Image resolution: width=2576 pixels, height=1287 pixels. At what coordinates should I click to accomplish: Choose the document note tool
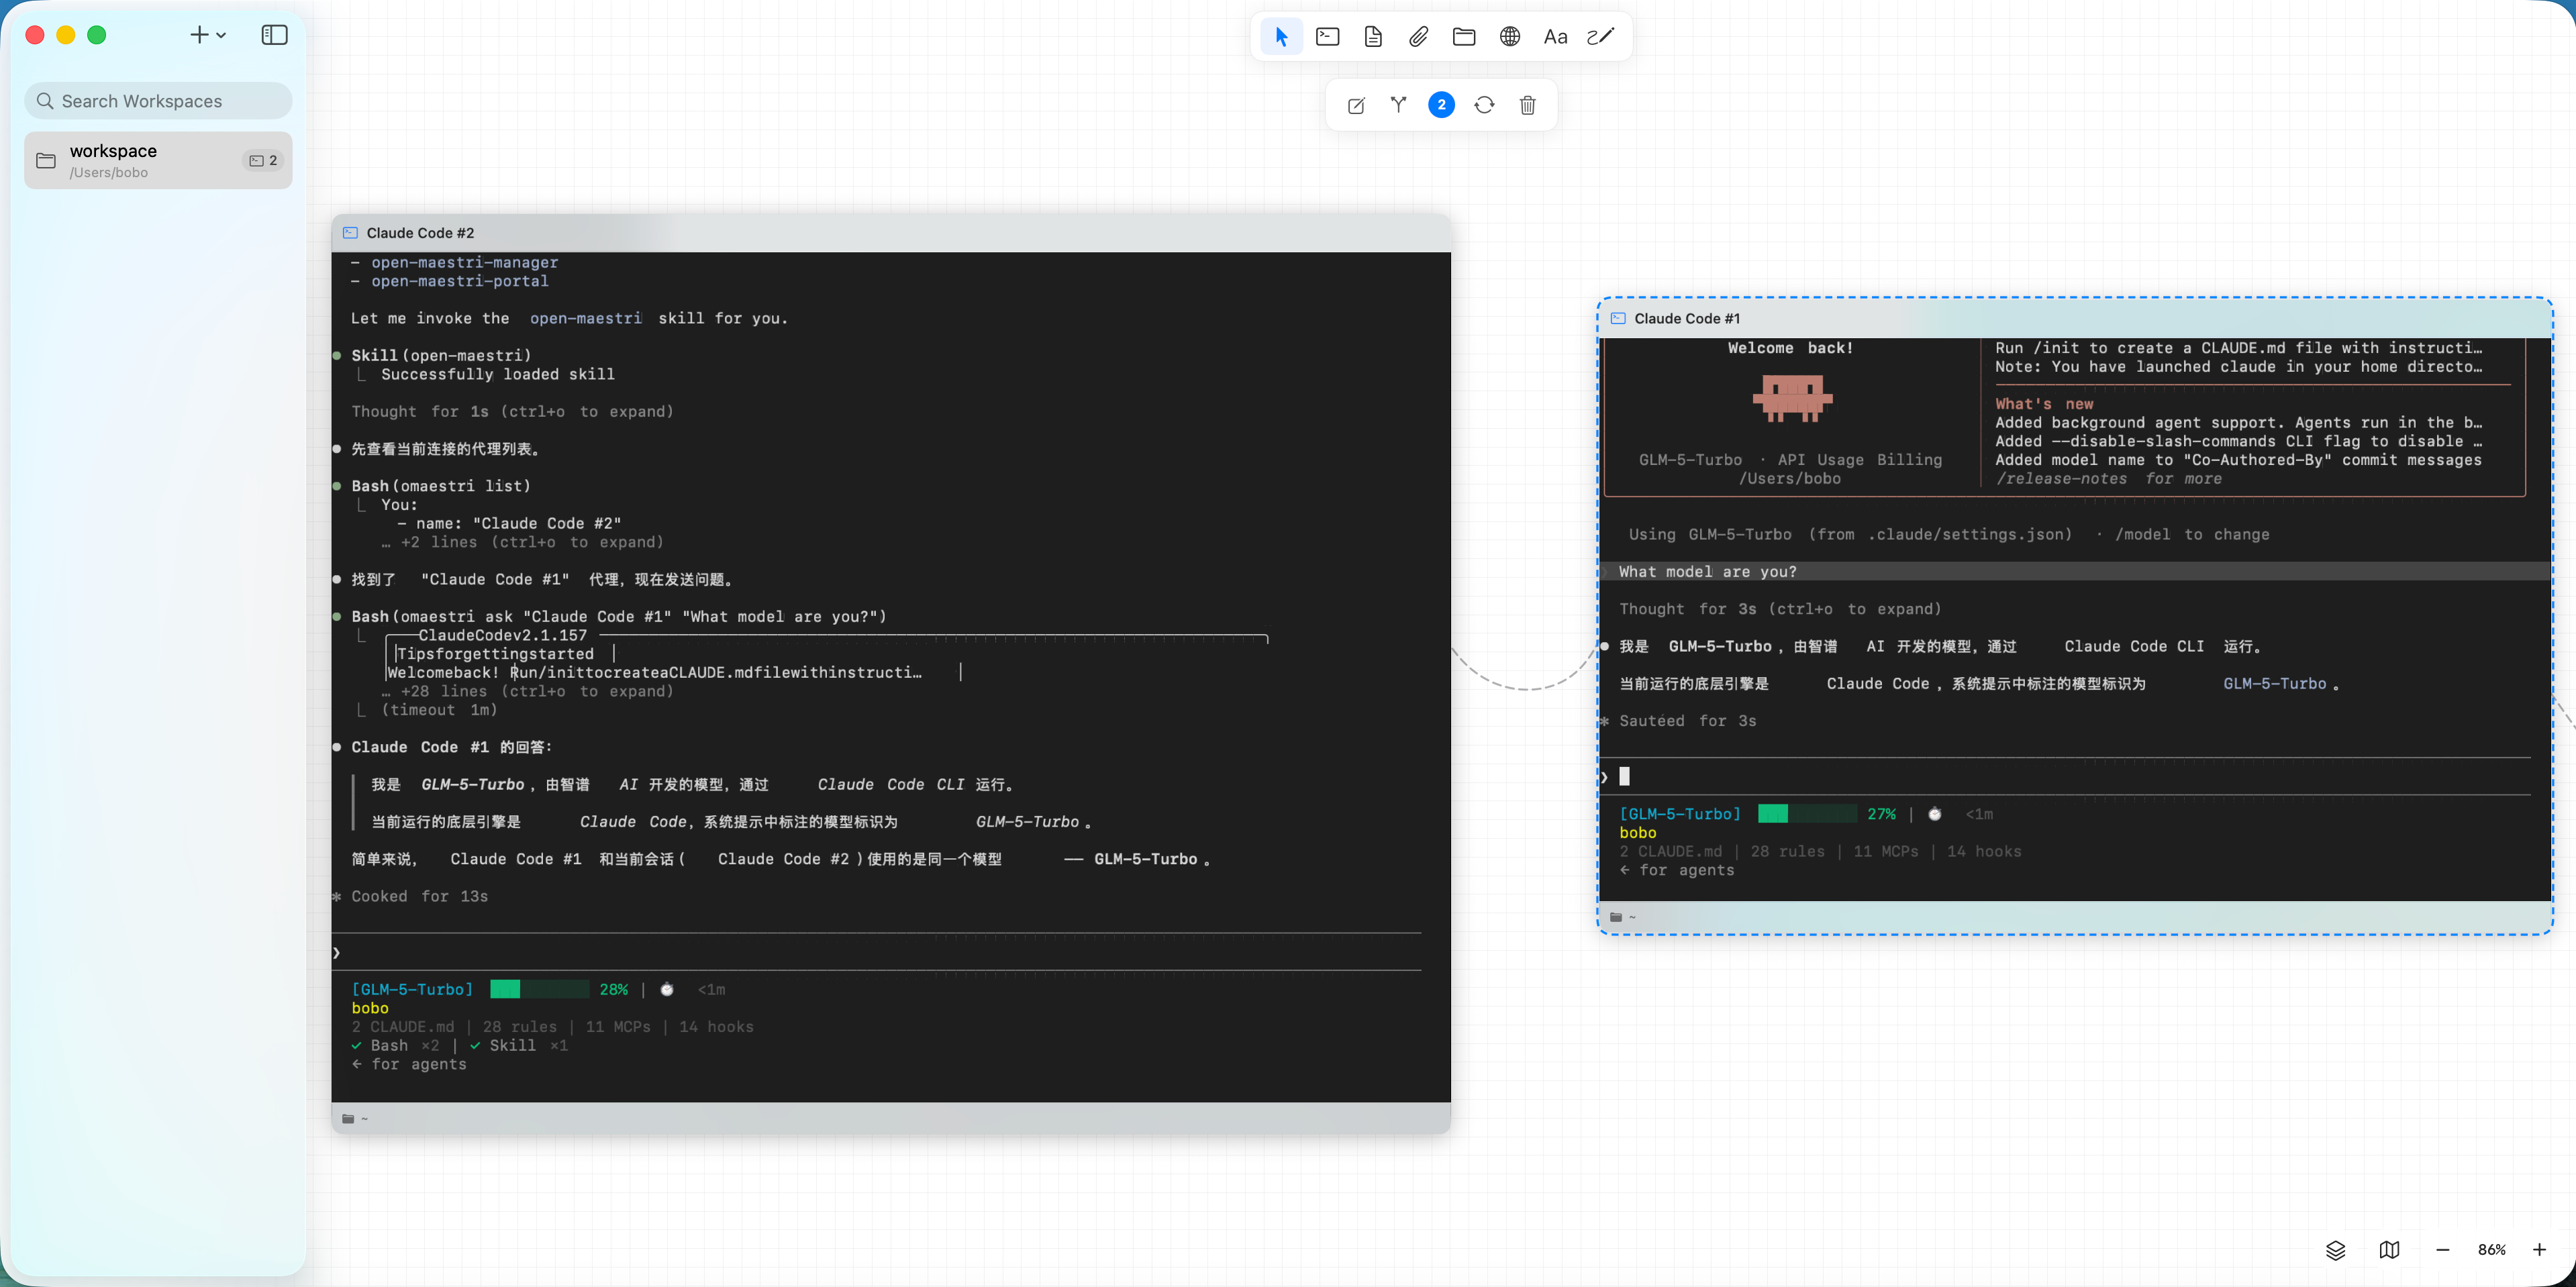[x=1373, y=37]
